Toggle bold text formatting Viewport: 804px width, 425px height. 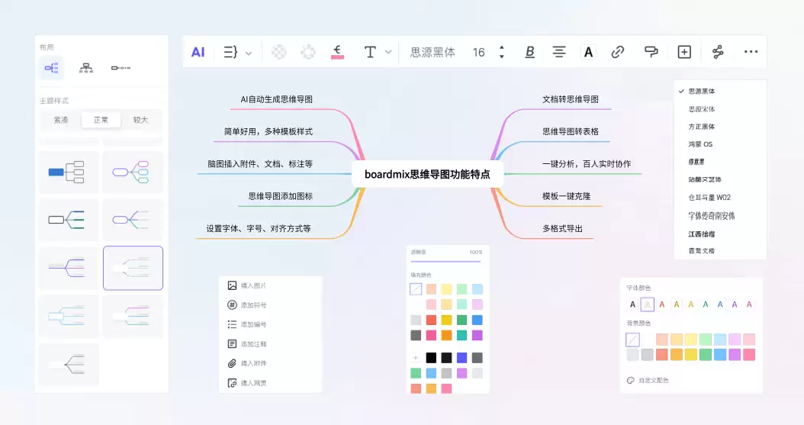point(529,52)
